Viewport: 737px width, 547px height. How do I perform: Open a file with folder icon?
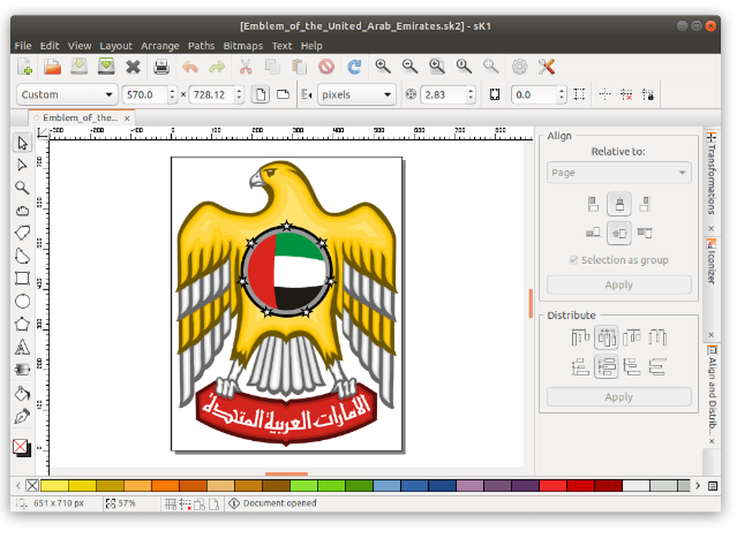tap(52, 67)
